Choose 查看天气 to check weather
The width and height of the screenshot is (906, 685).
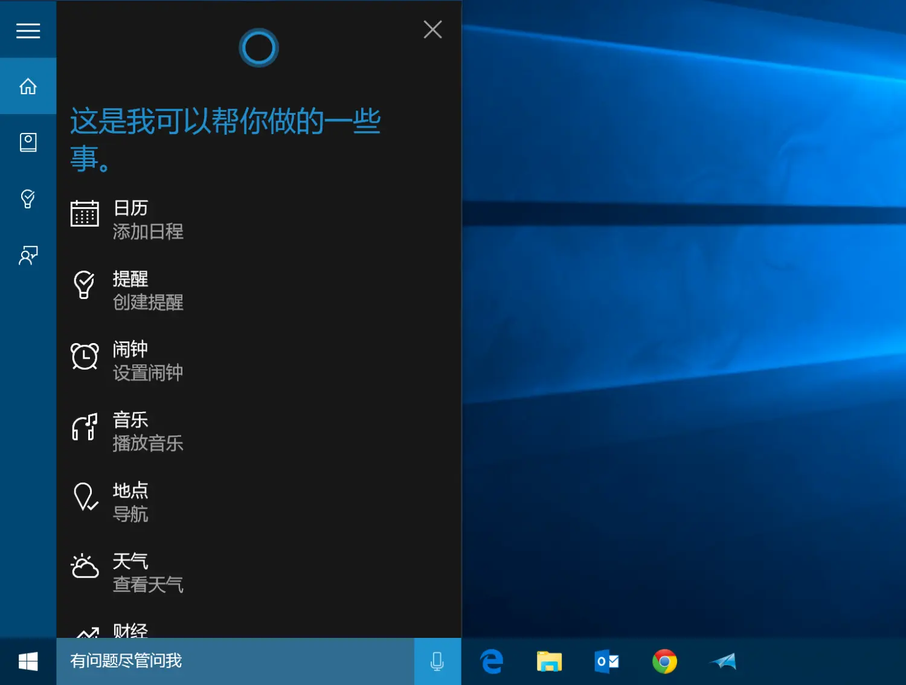148,584
